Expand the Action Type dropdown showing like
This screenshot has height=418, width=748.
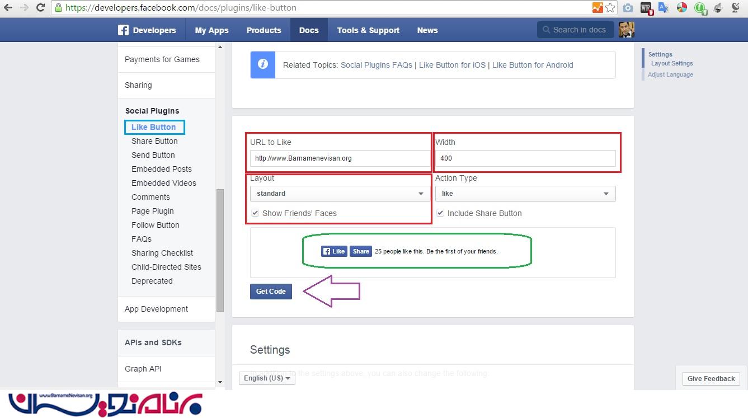[525, 194]
